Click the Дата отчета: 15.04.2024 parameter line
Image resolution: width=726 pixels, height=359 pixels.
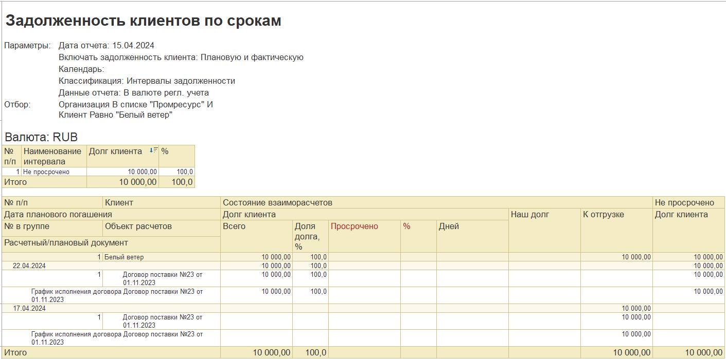[x=107, y=45]
